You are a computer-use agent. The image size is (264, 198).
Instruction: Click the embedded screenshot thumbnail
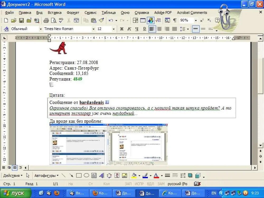coord(109,144)
